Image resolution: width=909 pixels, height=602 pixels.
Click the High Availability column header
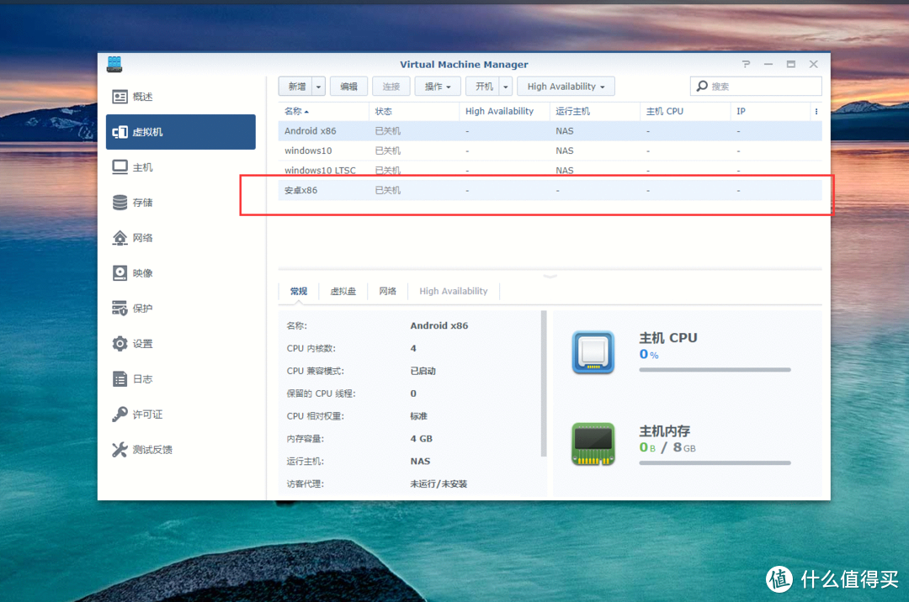tap(504, 111)
